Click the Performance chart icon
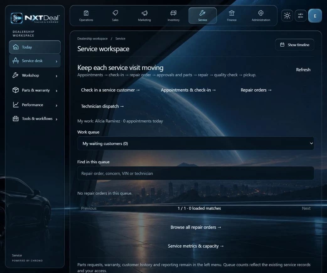The image size is (327, 273). pyautogui.click(x=16, y=105)
